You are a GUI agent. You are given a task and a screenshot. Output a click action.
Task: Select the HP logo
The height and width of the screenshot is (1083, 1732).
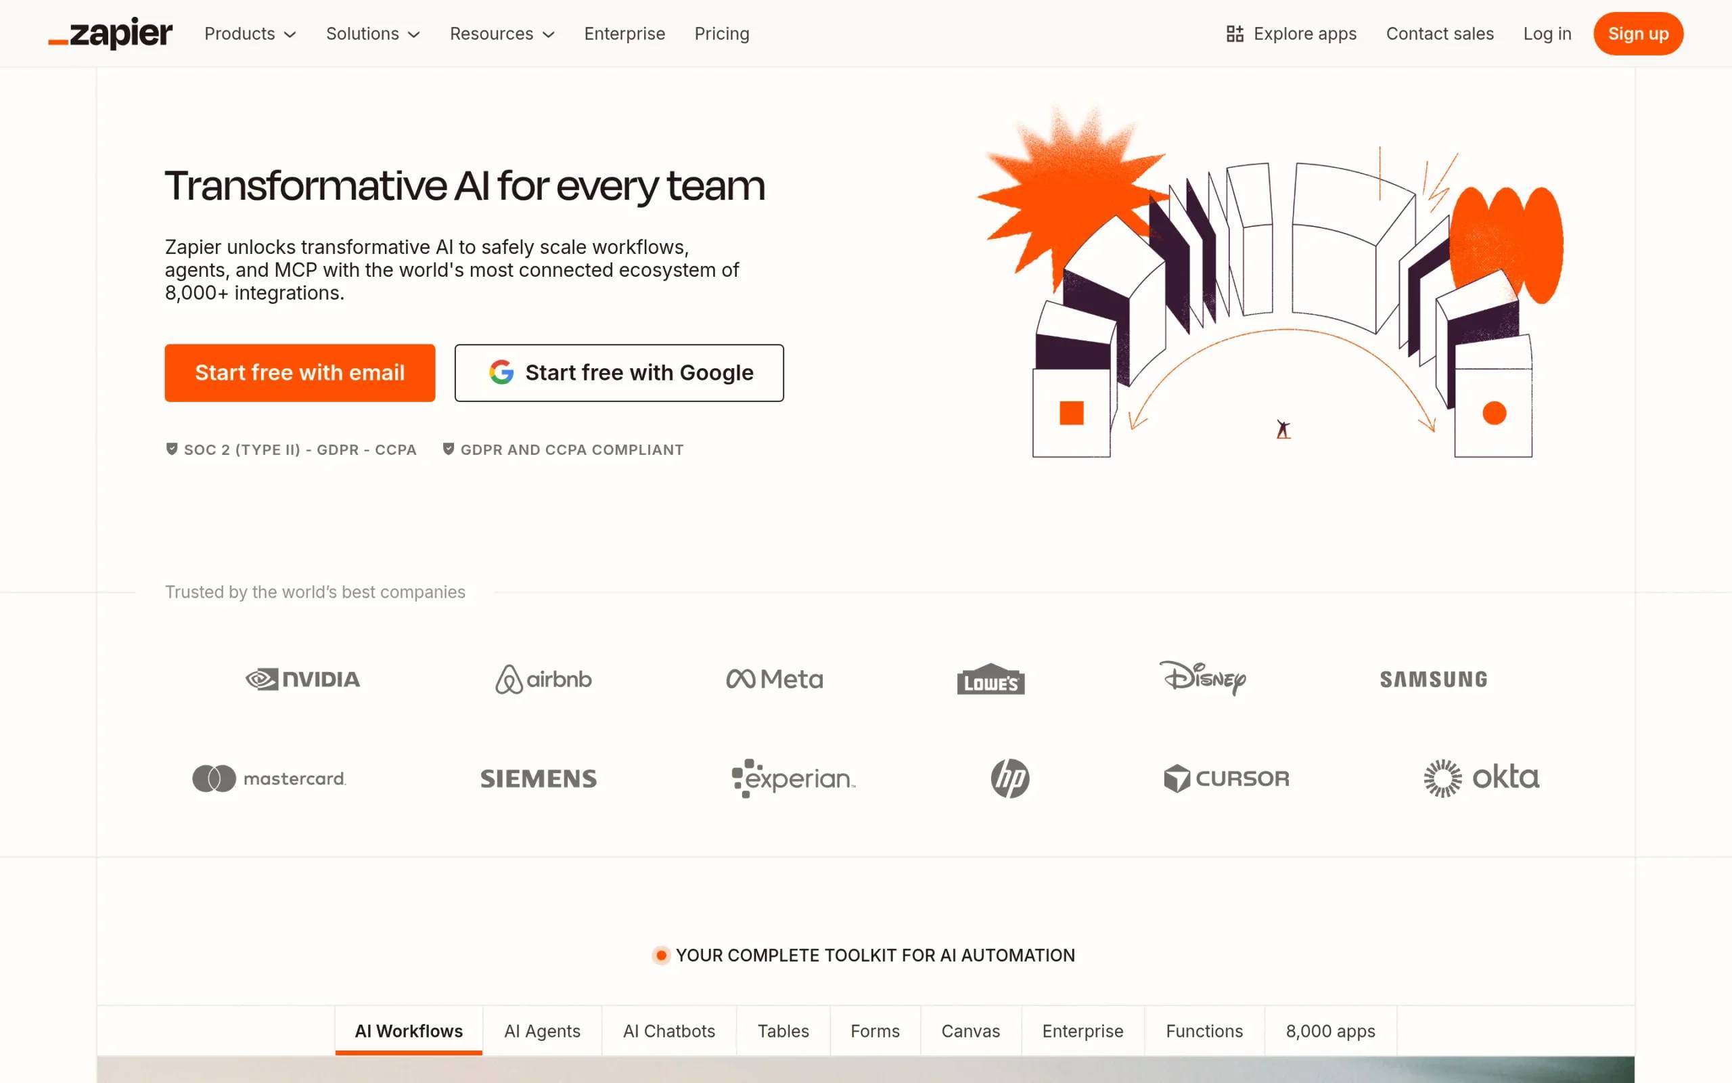click(1010, 778)
